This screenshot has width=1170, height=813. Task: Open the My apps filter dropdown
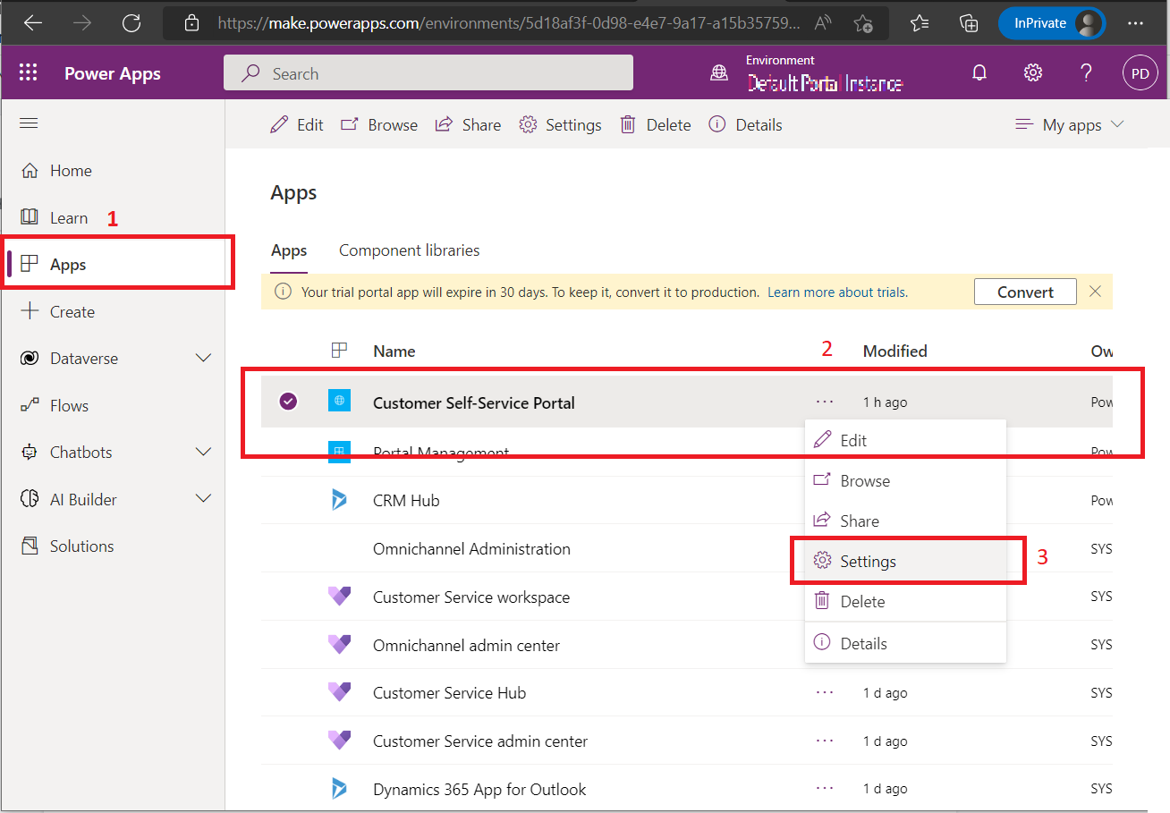[x=1070, y=125]
